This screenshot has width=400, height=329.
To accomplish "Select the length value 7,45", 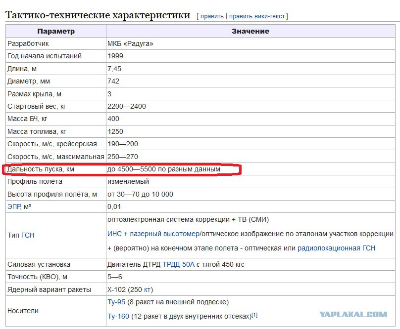I will [x=114, y=69].
